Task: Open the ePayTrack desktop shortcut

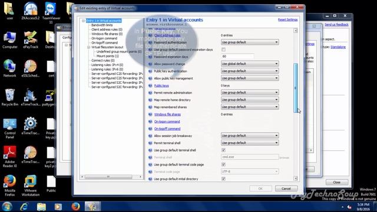Action: pyautogui.click(x=30, y=40)
